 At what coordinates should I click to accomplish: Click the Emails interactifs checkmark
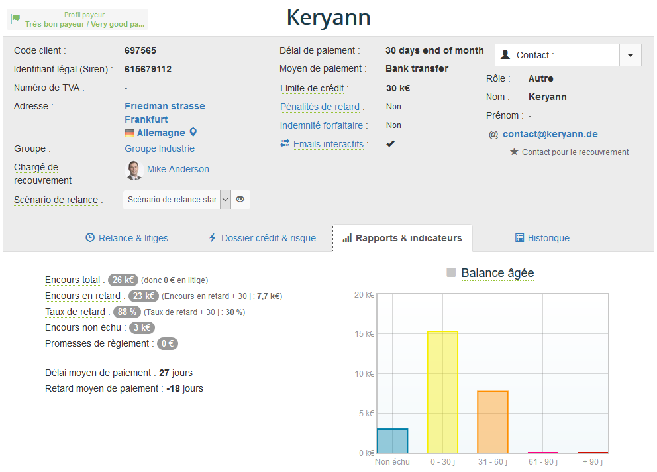pyautogui.click(x=391, y=143)
